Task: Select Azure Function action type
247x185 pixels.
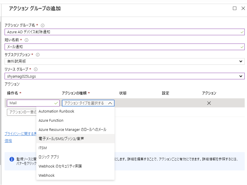Action: click(75, 121)
